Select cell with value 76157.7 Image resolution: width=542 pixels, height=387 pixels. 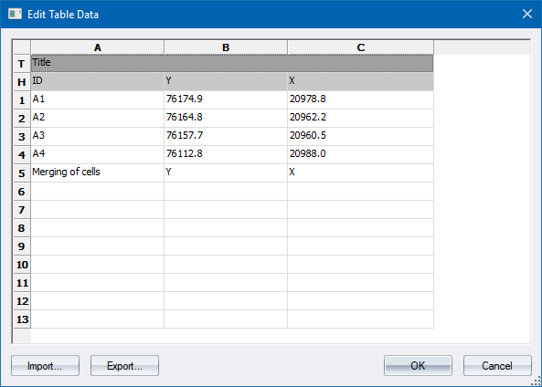pyautogui.click(x=226, y=137)
